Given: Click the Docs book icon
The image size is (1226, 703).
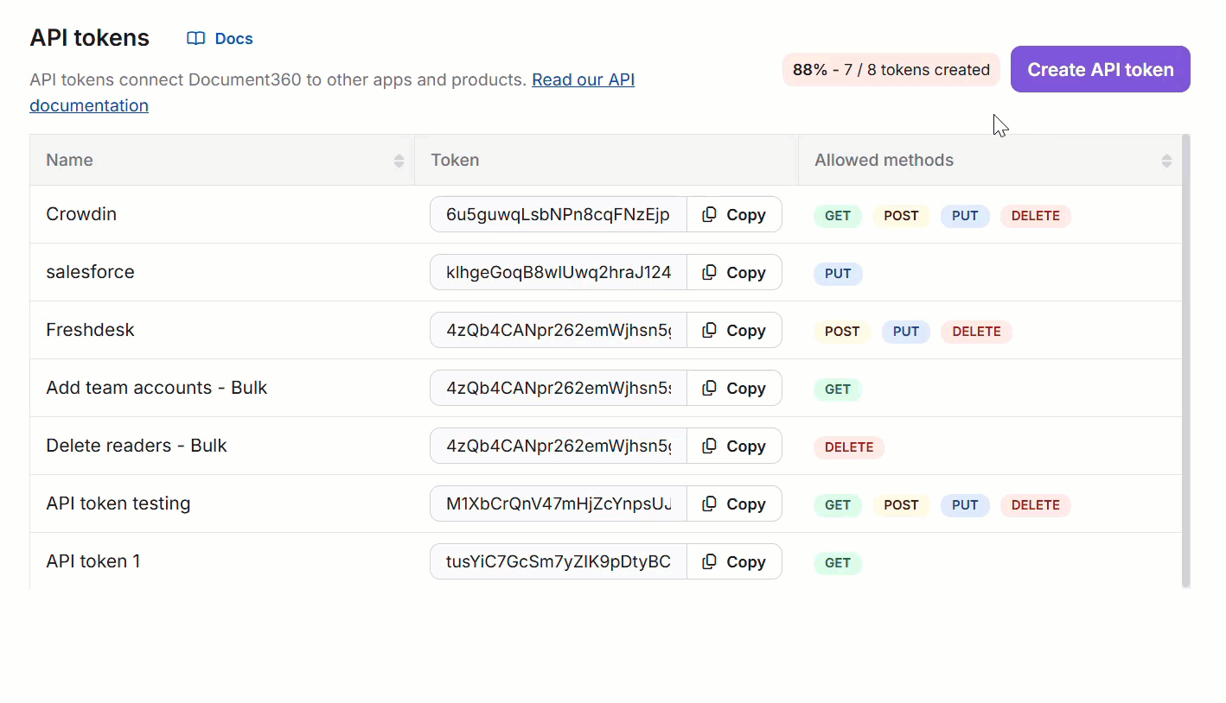Looking at the screenshot, I should (x=196, y=39).
